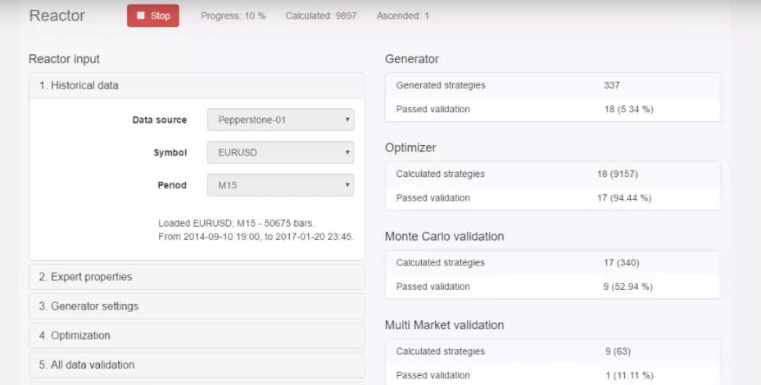Viewport: 761px width, 385px height.
Task: Click the Reactor input heading
Action: 64,59
